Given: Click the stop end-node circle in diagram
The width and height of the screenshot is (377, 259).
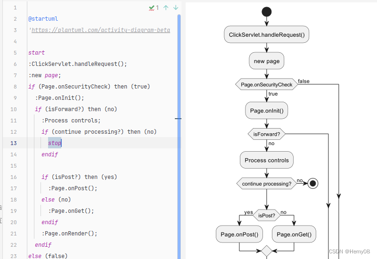Looking at the screenshot, I should pyautogui.click(x=313, y=183).
